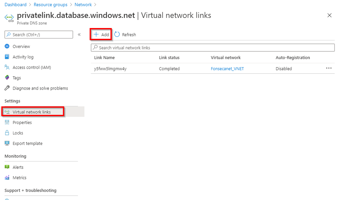The image size is (337, 200).
Task: Click the Overview globe icon
Action: [7, 46]
